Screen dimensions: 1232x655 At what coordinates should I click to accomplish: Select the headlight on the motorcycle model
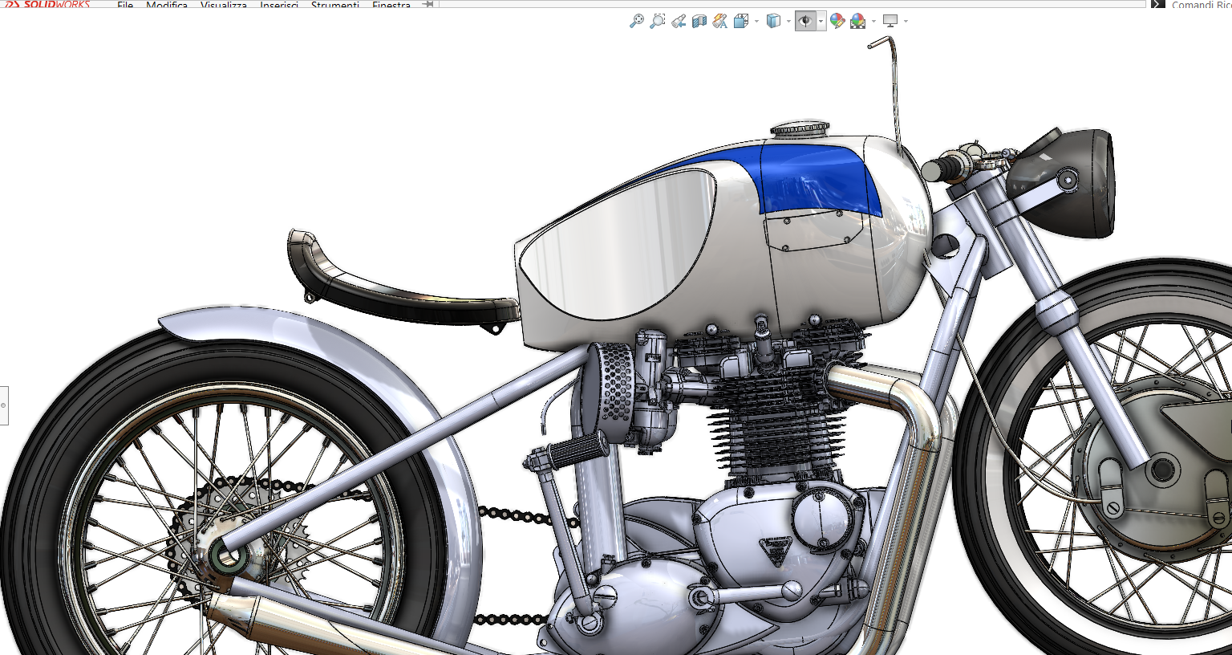[1063, 183]
